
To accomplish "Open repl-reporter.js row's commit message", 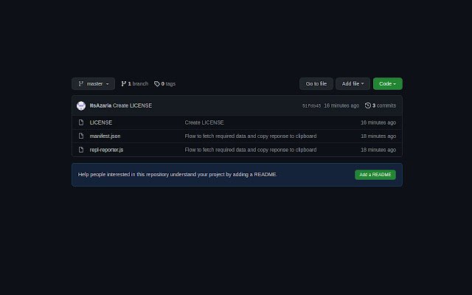I will pos(251,150).
